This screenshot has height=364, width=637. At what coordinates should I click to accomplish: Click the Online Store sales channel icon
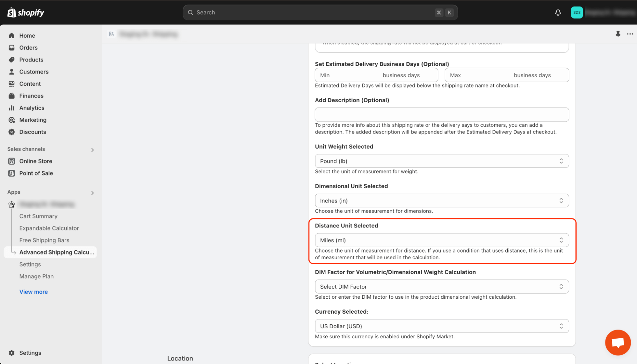pos(12,161)
